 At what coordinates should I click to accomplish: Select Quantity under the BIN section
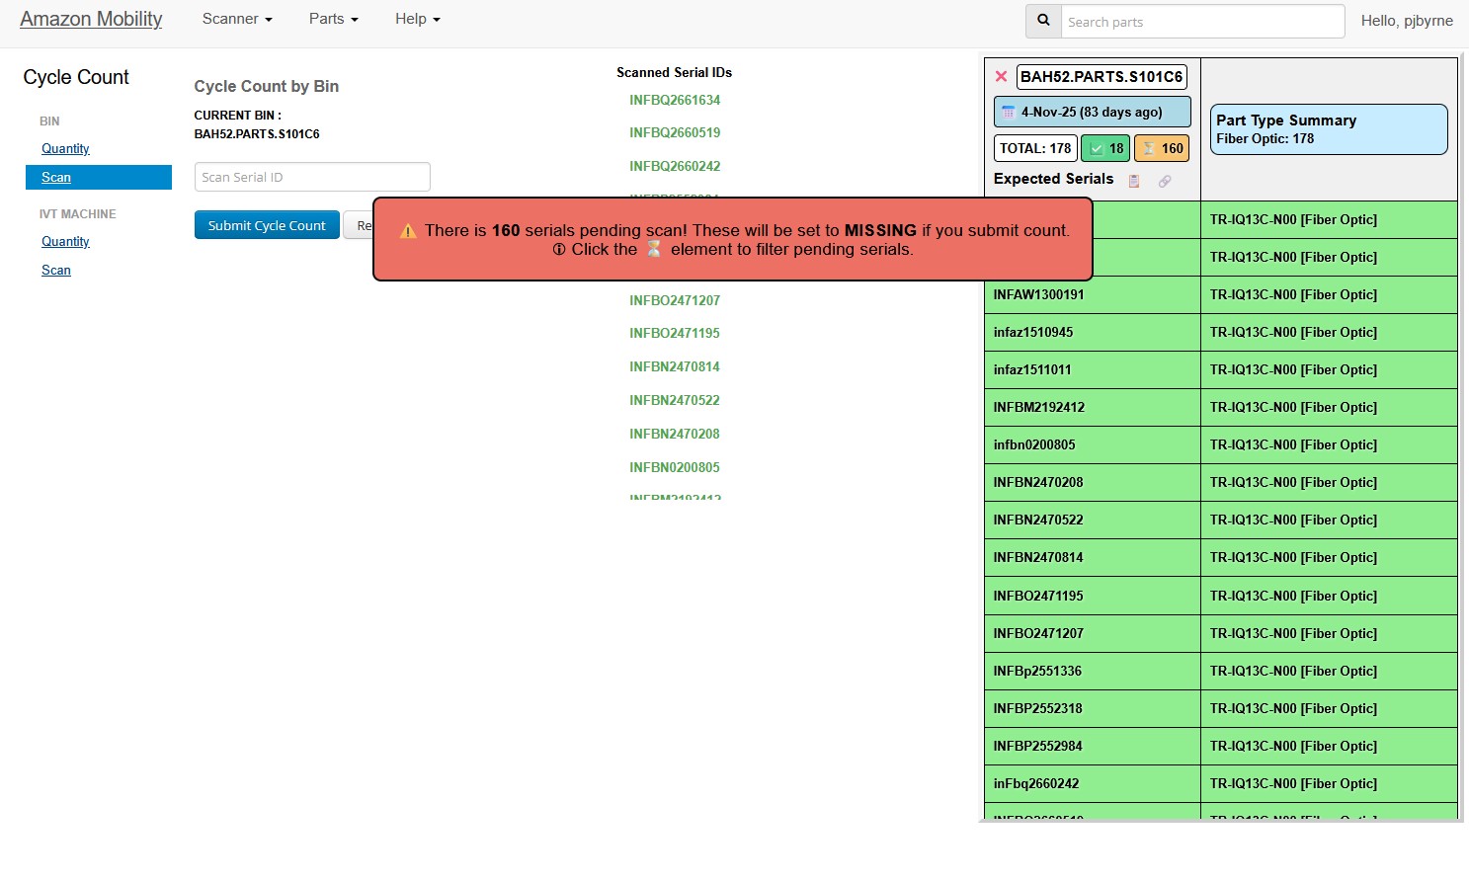(x=65, y=148)
